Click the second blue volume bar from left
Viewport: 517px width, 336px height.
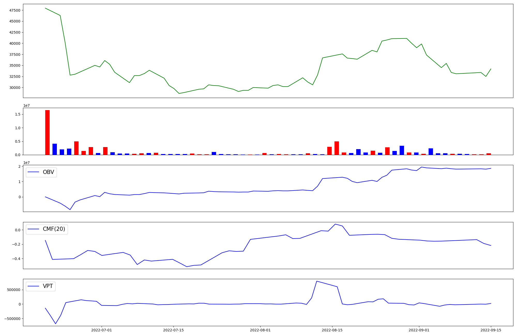click(62, 152)
